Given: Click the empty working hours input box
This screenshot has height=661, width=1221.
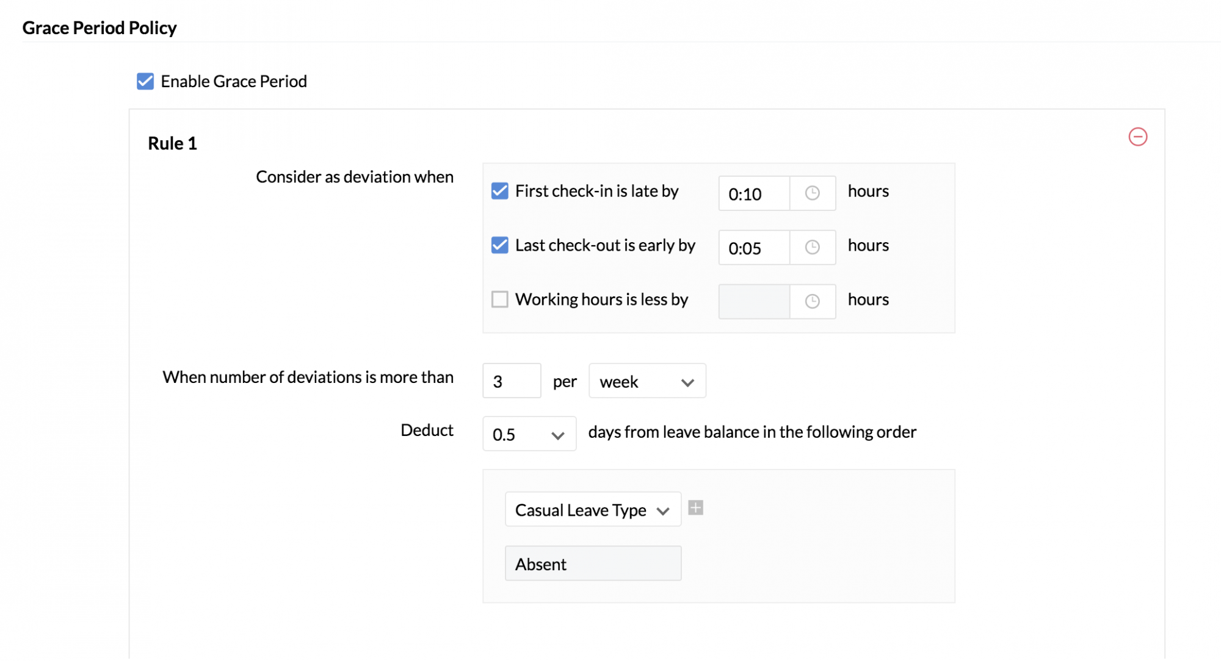Looking at the screenshot, I should [x=753, y=301].
